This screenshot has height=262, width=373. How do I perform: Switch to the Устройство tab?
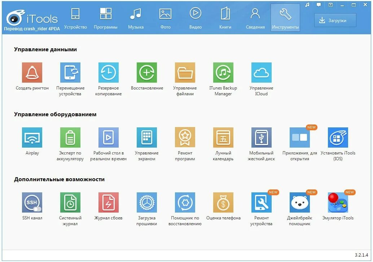coord(75,18)
